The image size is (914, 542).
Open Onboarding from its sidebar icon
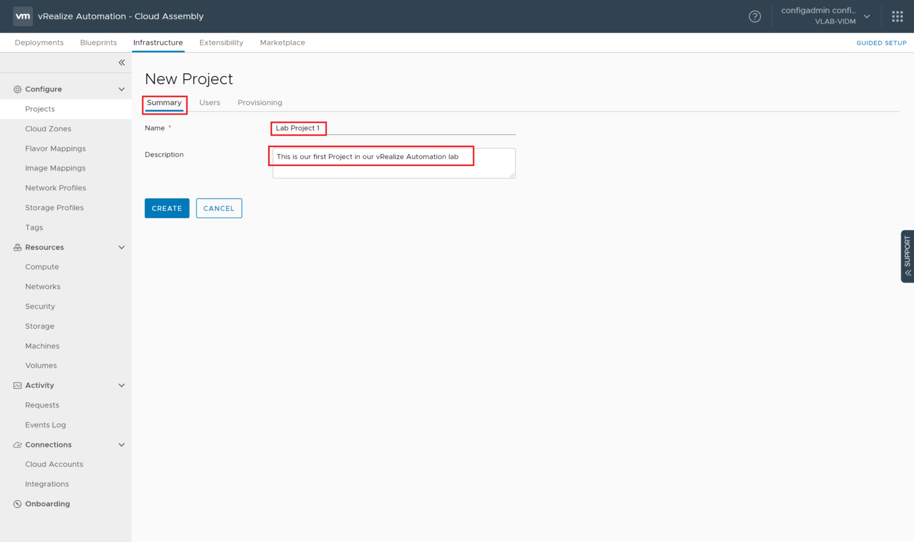[18, 504]
